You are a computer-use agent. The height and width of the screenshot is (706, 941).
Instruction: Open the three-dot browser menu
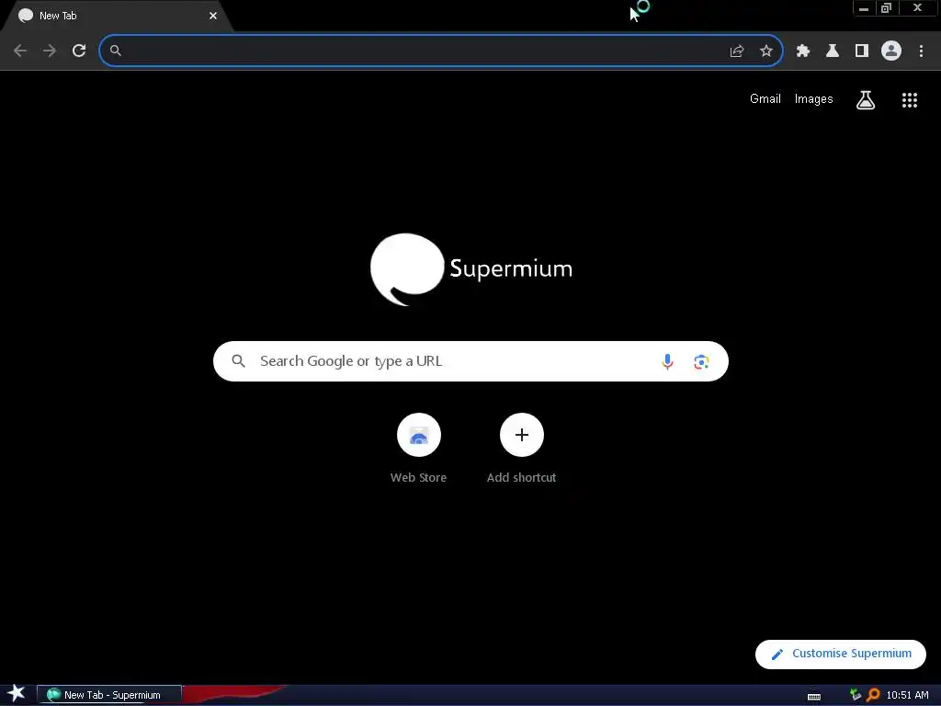[921, 51]
